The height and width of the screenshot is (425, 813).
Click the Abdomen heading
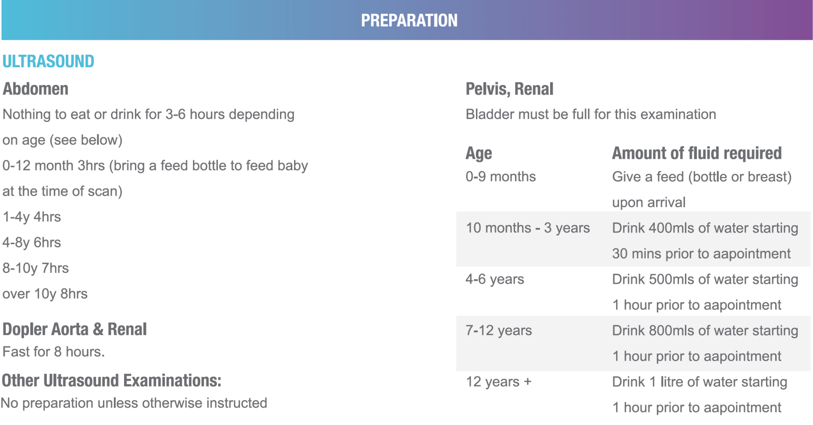click(36, 89)
